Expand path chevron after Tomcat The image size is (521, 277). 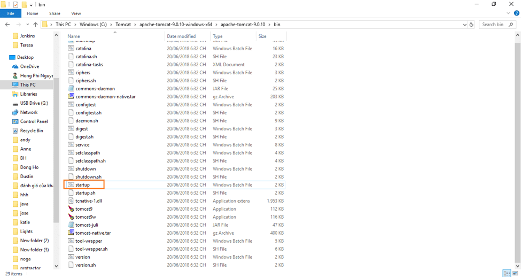(x=135, y=25)
